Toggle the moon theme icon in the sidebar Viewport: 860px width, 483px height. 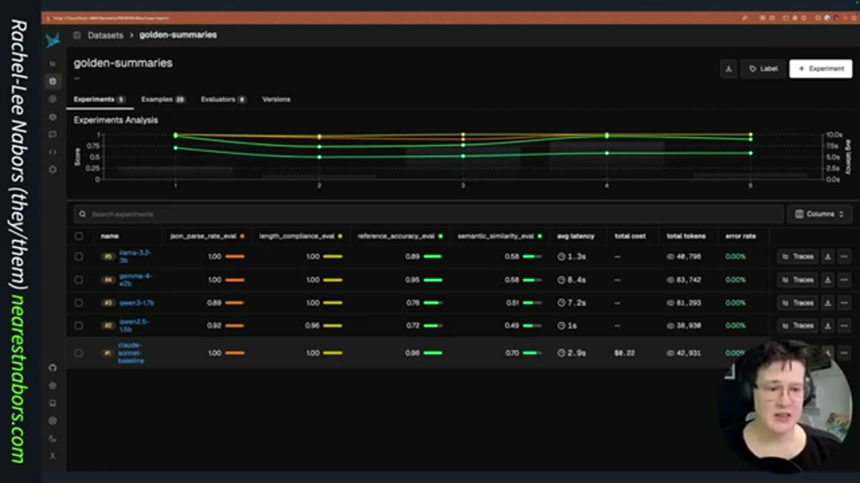pos(53,439)
